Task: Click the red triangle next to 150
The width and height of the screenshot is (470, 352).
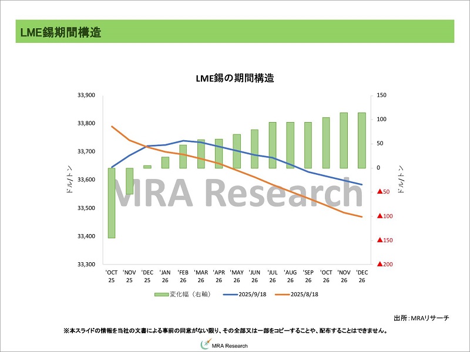Action: click(381, 241)
